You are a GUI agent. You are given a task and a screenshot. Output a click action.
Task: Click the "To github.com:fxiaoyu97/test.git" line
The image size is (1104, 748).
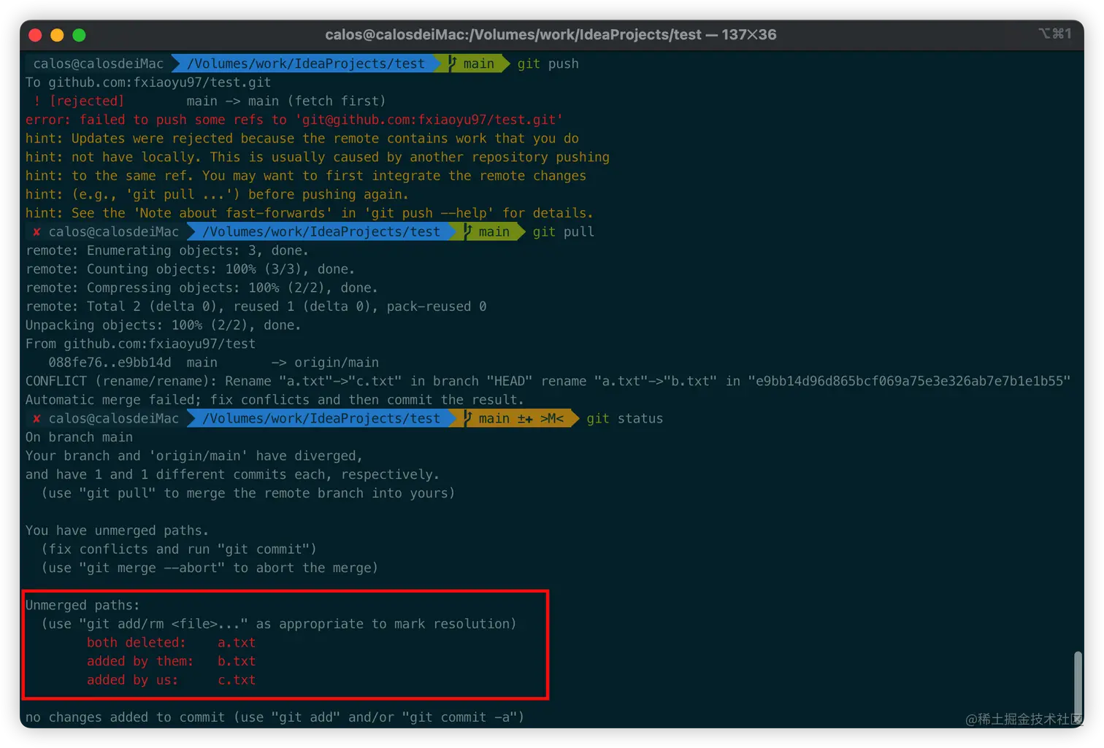148,82
